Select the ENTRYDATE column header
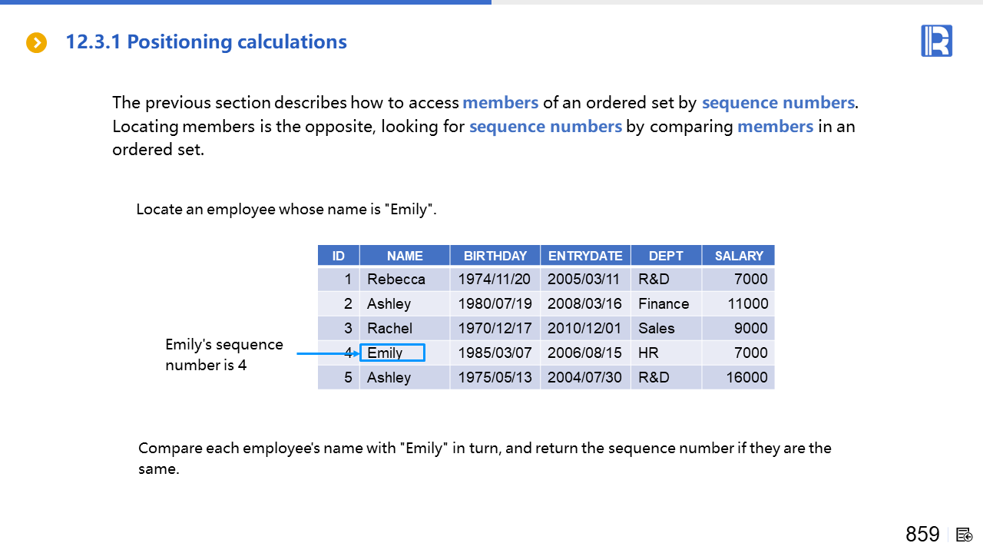 585,256
